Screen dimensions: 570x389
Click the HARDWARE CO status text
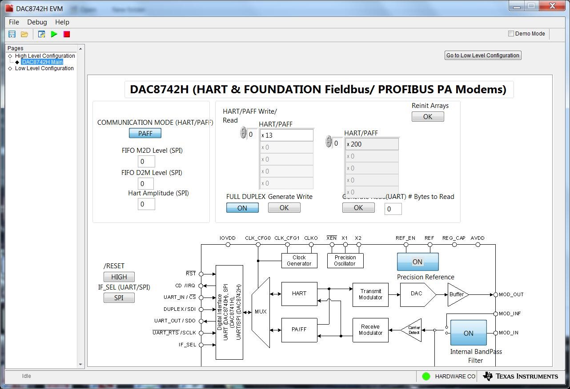pyautogui.click(x=455, y=377)
